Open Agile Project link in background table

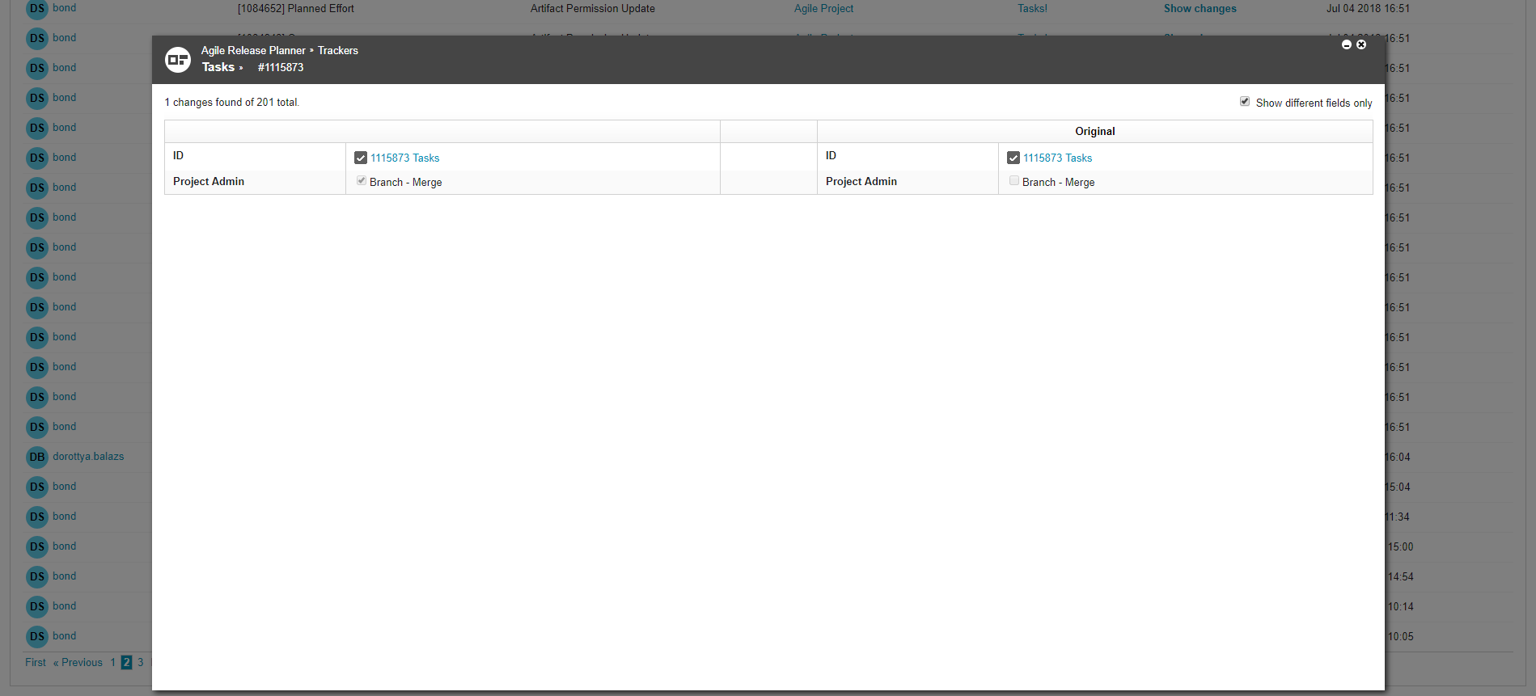tap(823, 8)
